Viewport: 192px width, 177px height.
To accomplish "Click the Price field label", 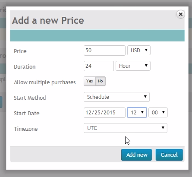I will (x=20, y=51).
